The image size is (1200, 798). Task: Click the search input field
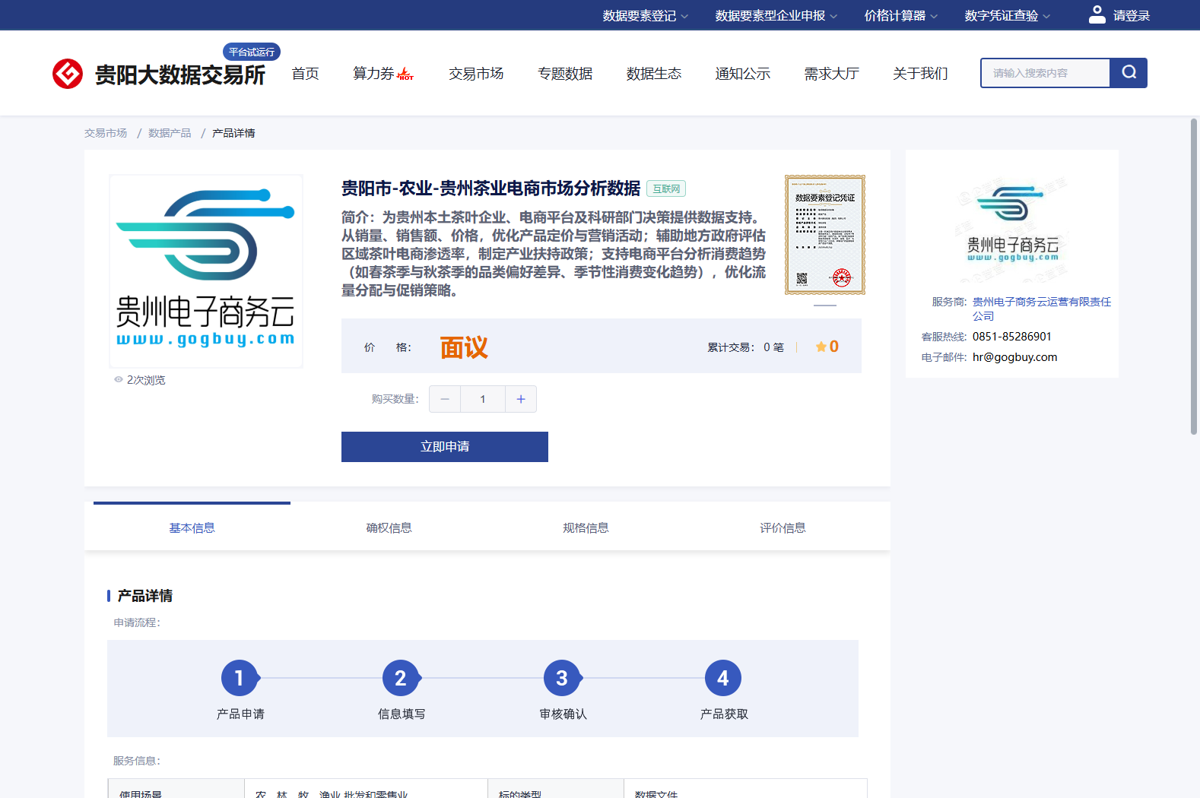(1046, 73)
